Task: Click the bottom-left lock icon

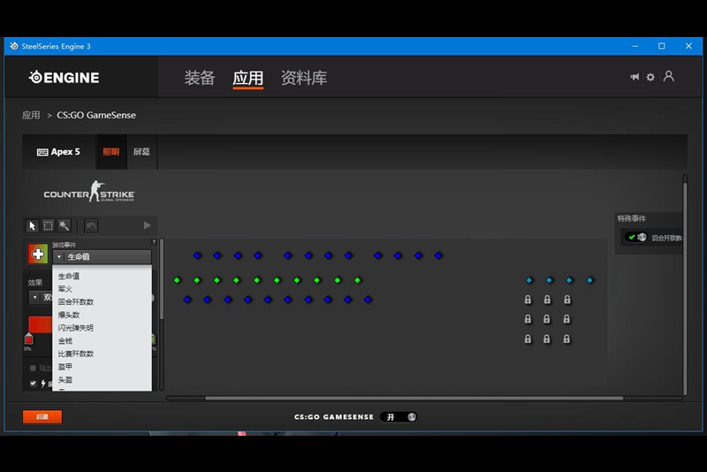Action: click(528, 339)
